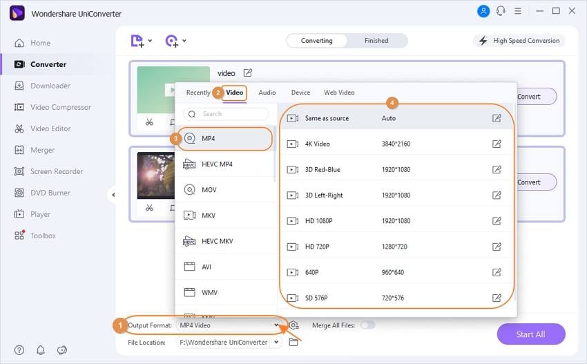This screenshot has height=364, width=587.
Task: Edit the 4K Video preset
Action: tap(497, 144)
